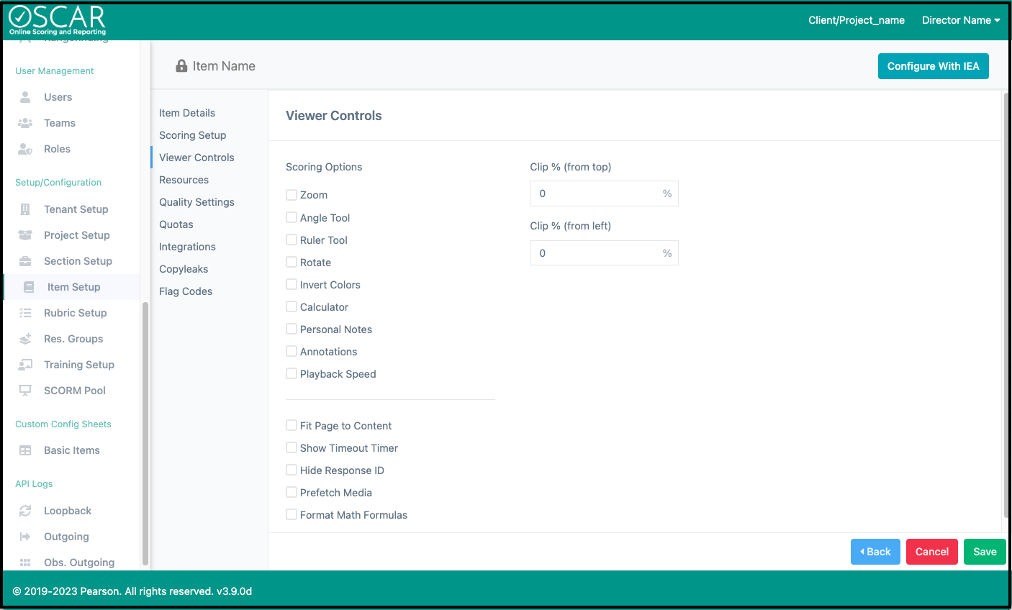Click the Clip % (from top) field

click(596, 194)
